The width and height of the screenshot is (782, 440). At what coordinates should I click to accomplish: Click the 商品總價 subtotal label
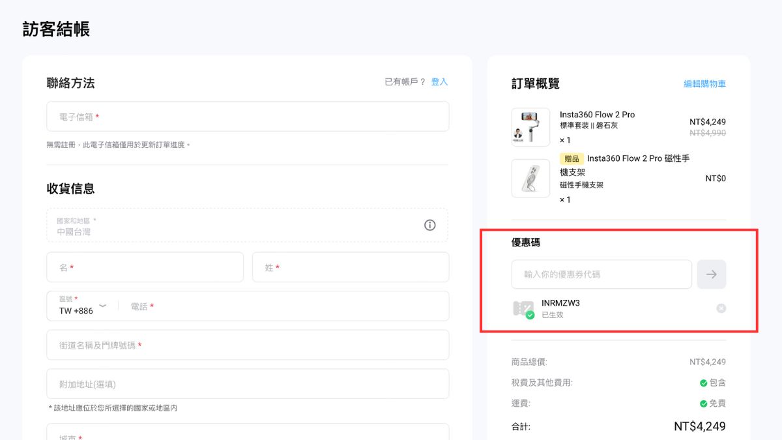pos(530,362)
